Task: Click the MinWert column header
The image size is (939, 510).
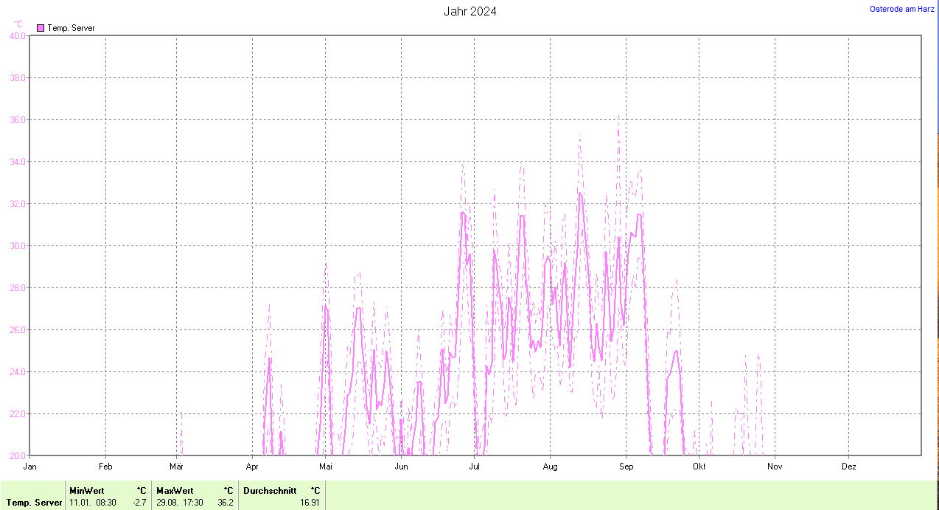Action: (86, 490)
